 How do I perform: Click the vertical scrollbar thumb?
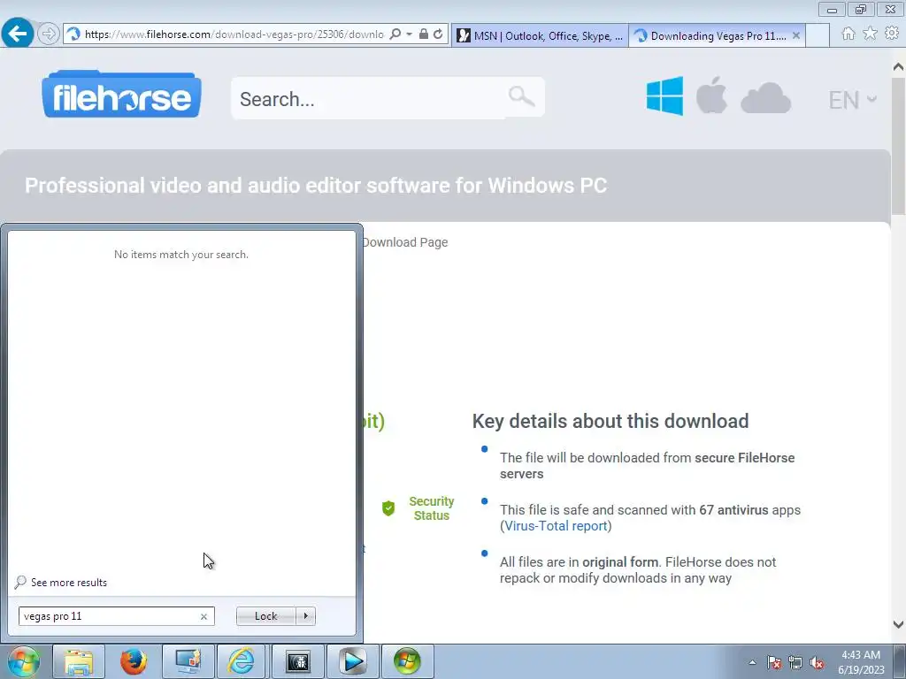pos(899,148)
